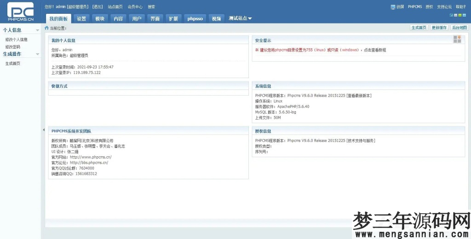Switch to the 我的面板 tab
The image size is (471, 239).
coord(58,19)
